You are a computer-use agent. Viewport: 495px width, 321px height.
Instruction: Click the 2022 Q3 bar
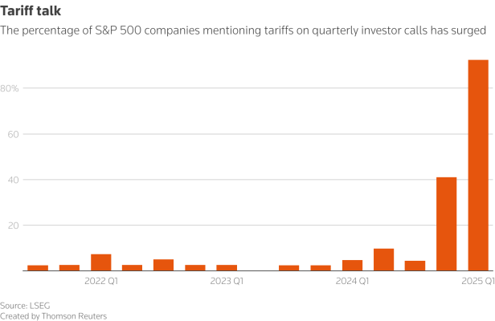(163, 265)
